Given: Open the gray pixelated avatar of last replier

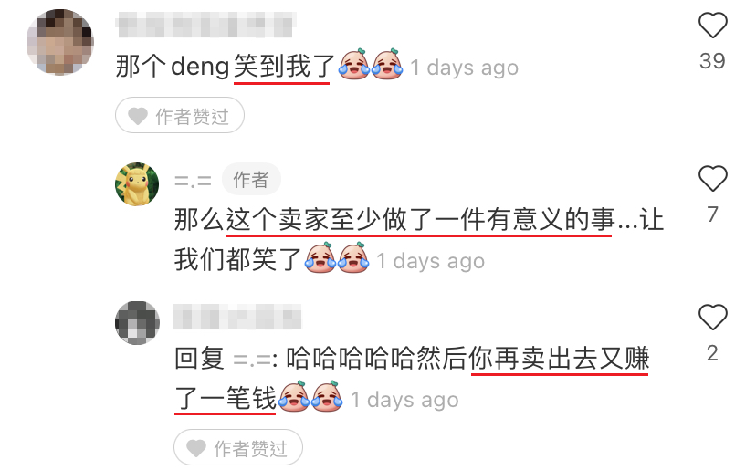Looking at the screenshot, I should [137, 323].
